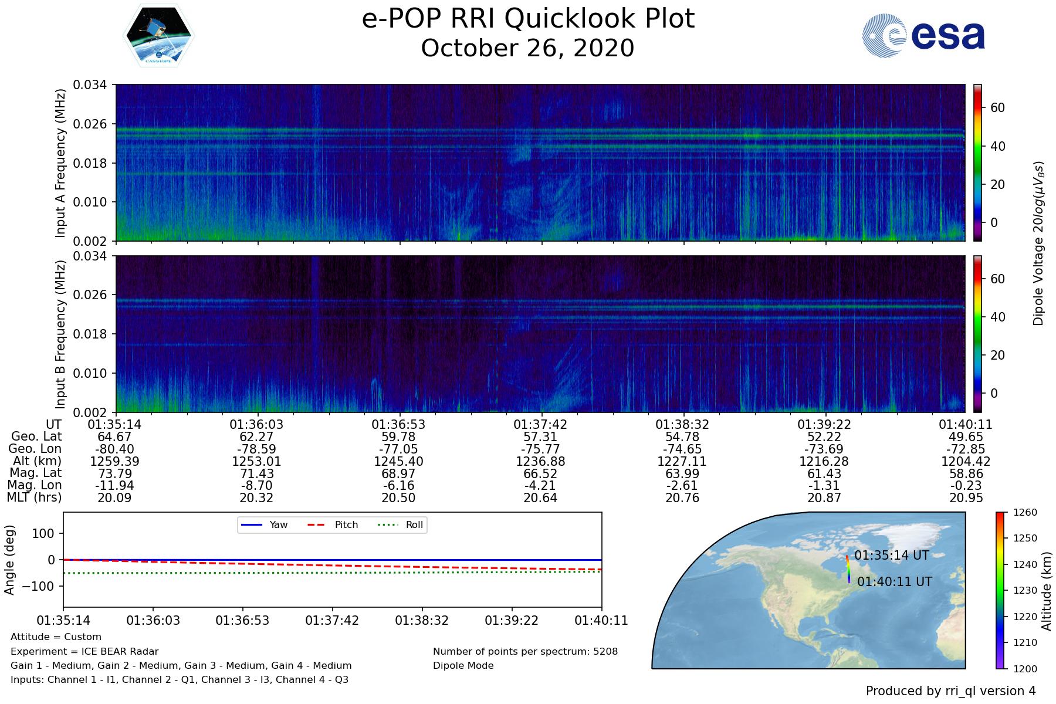Click the 01:35:14 UT map label
Viewport: 1056px width, 704px height.
coord(891,556)
